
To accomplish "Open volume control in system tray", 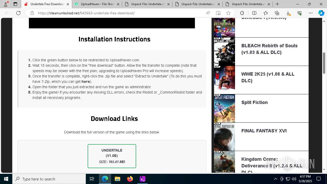I will point(294,179).
